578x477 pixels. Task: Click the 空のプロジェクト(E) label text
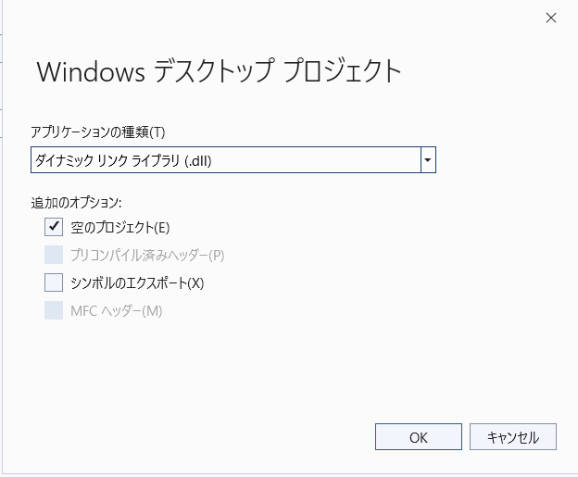click(120, 227)
